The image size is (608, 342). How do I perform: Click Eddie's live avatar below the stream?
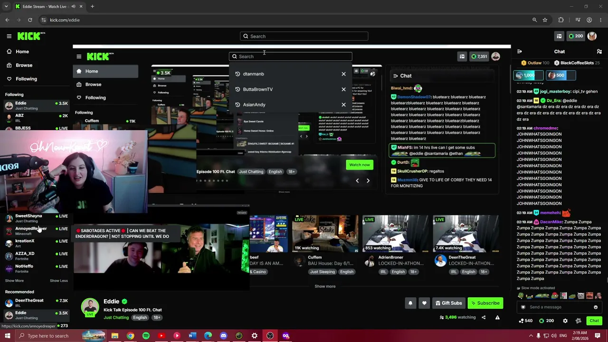[x=90, y=308]
